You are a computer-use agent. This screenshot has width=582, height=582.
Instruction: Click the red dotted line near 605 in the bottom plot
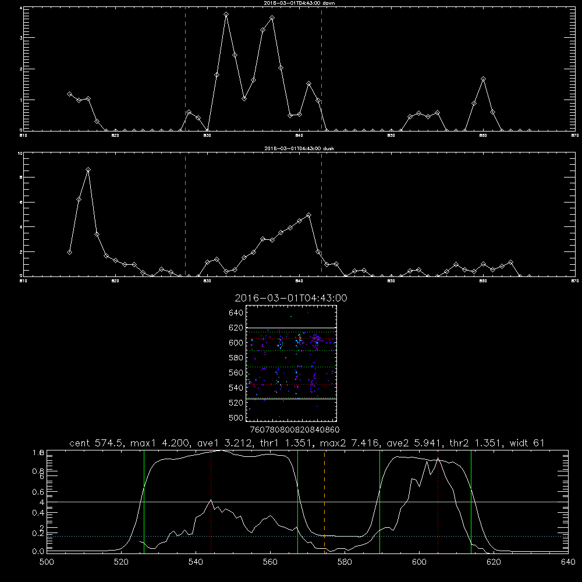pyautogui.click(x=438, y=502)
